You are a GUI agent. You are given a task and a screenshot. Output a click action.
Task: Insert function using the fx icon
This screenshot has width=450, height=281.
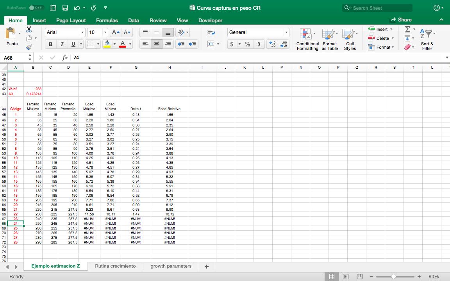coord(64,58)
